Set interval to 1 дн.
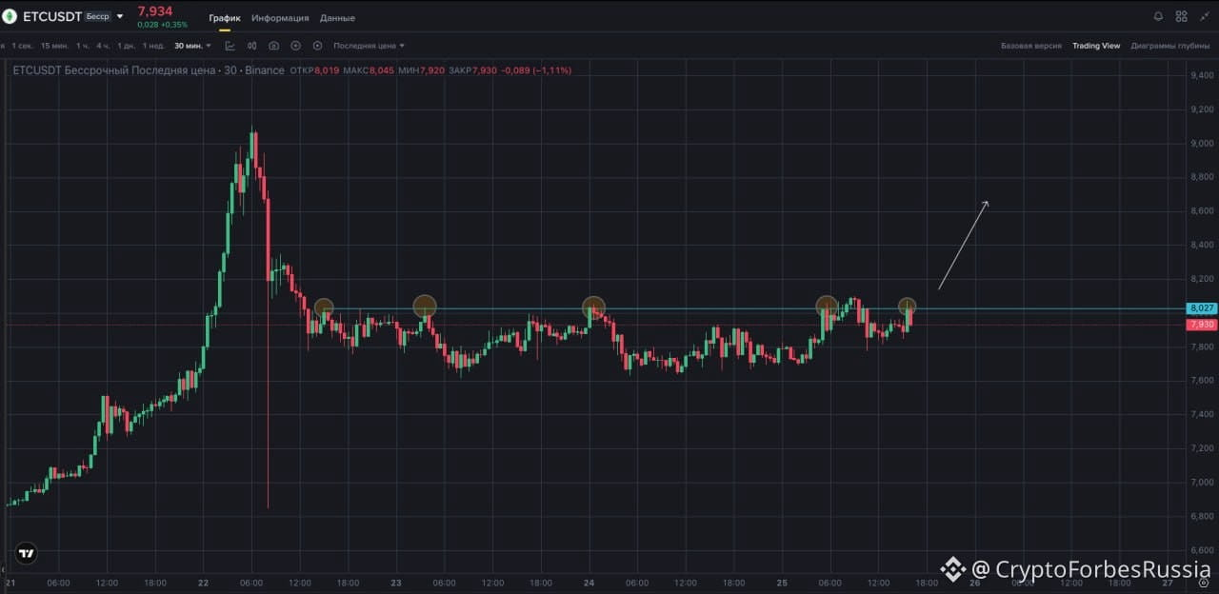 click(x=126, y=46)
